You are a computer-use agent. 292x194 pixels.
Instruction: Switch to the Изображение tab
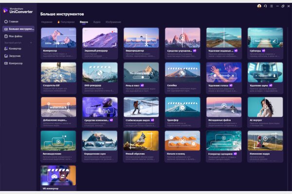click(113, 22)
